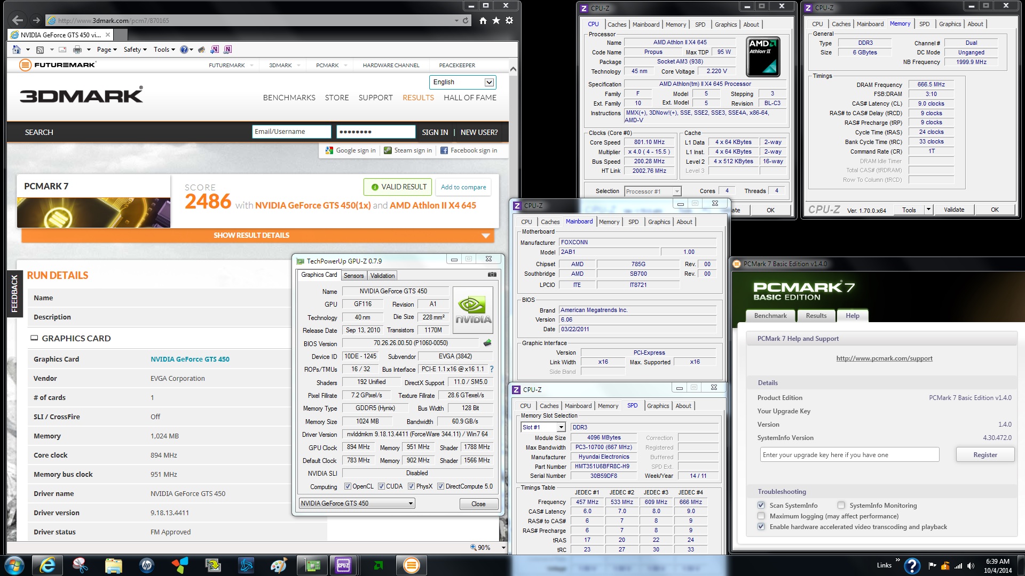This screenshot has width=1025, height=576.
Task: Click the RSS feeds icon in command bar
Action: click(x=40, y=50)
